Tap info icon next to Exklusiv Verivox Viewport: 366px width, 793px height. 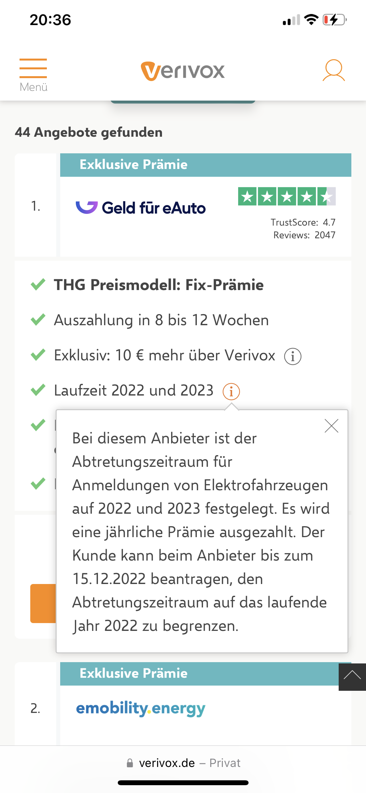tap(292, 356)
